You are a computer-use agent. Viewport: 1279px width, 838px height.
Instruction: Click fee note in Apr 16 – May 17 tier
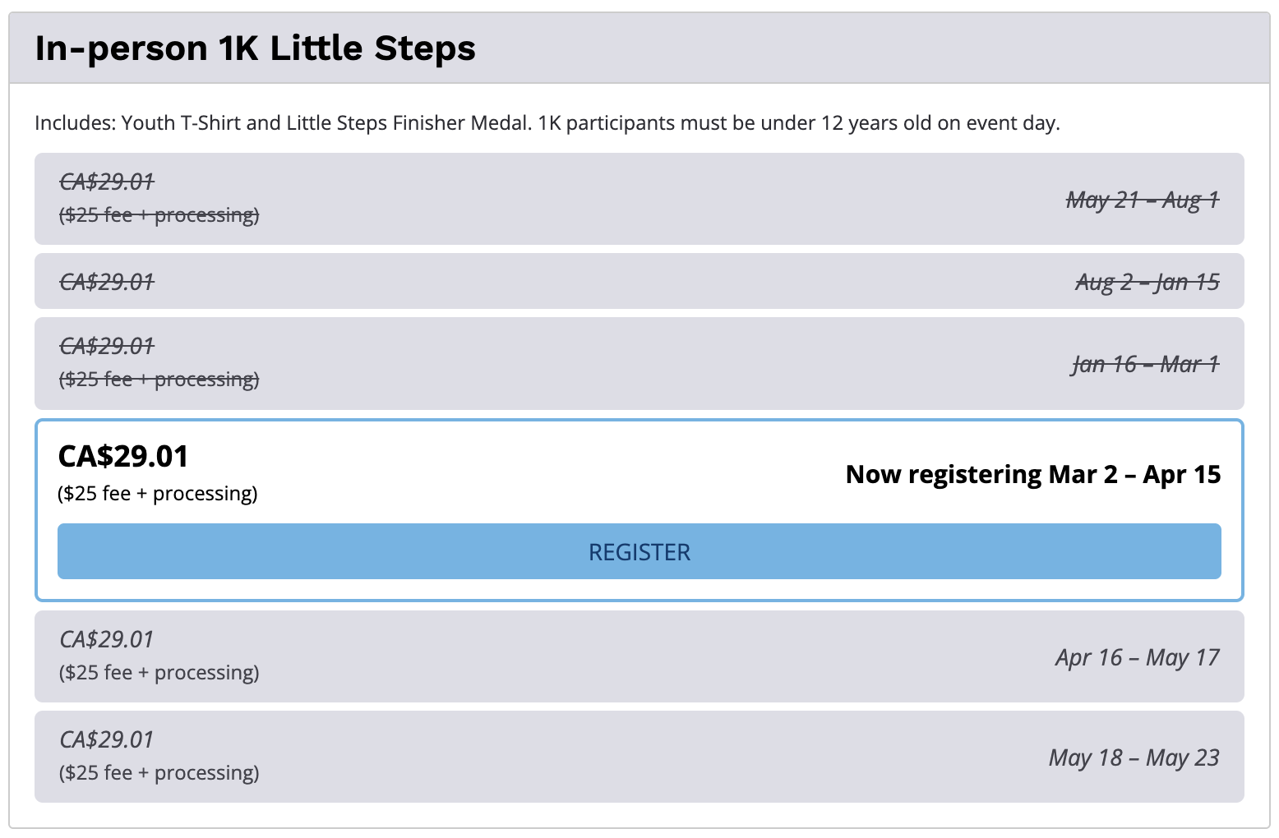(159, 673)
